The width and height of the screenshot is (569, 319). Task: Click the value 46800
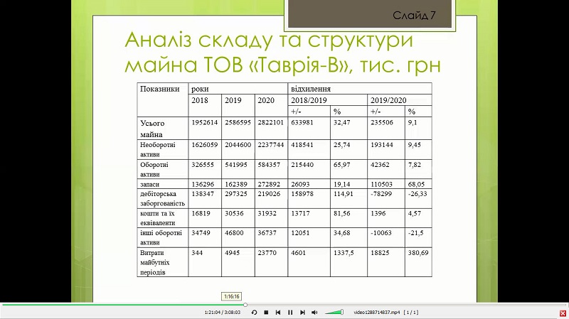click(x=234, y=233)
